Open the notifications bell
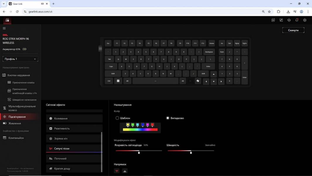Viewport: 312px width, 176px height. tap(297, 20)
